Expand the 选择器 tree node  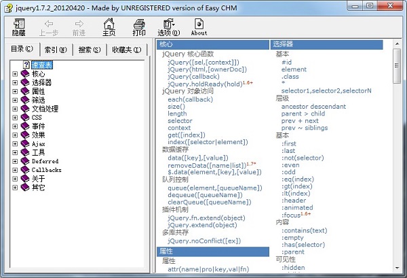[x=15, y=83]
